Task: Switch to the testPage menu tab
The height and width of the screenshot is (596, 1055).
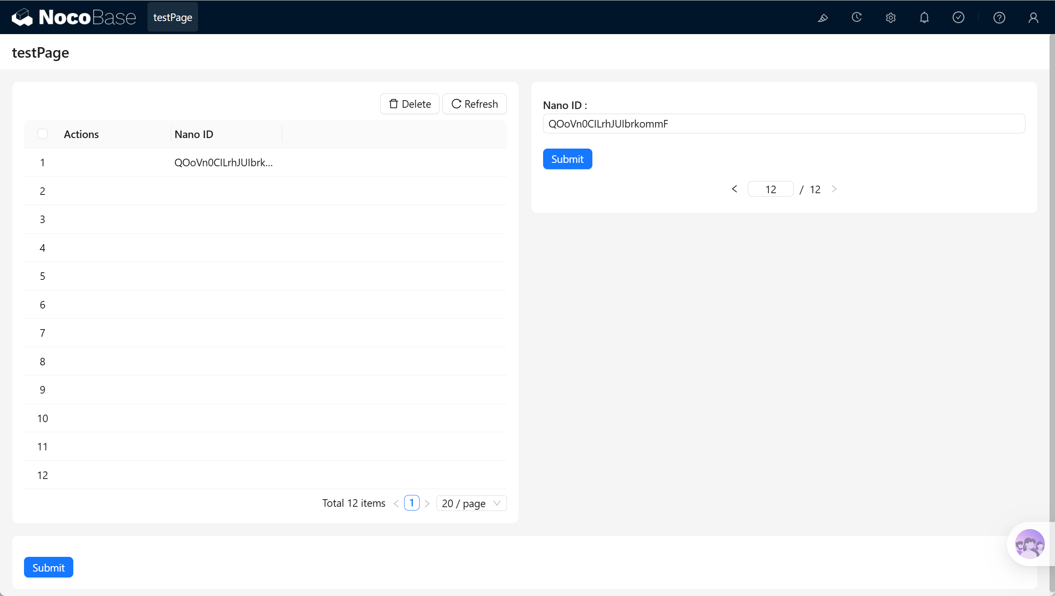Action: click(x=173, y=17)
